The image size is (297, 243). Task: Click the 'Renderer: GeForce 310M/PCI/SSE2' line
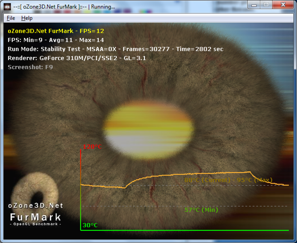point(77,58)
